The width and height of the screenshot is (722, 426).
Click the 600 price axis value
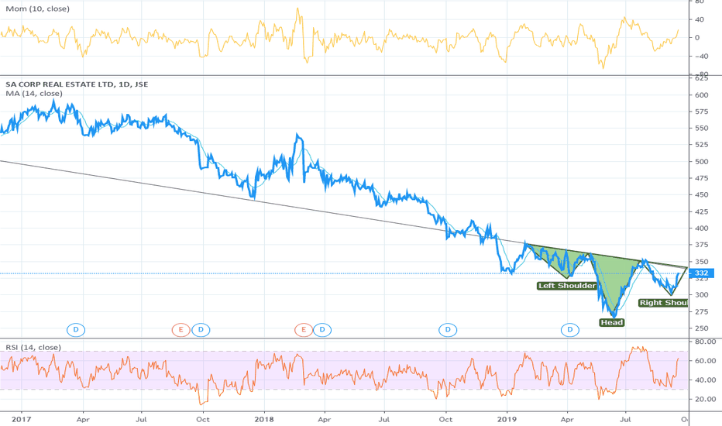[x=702, y=94]
